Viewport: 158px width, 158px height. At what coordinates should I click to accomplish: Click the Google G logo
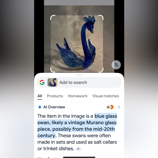[42, 83]
